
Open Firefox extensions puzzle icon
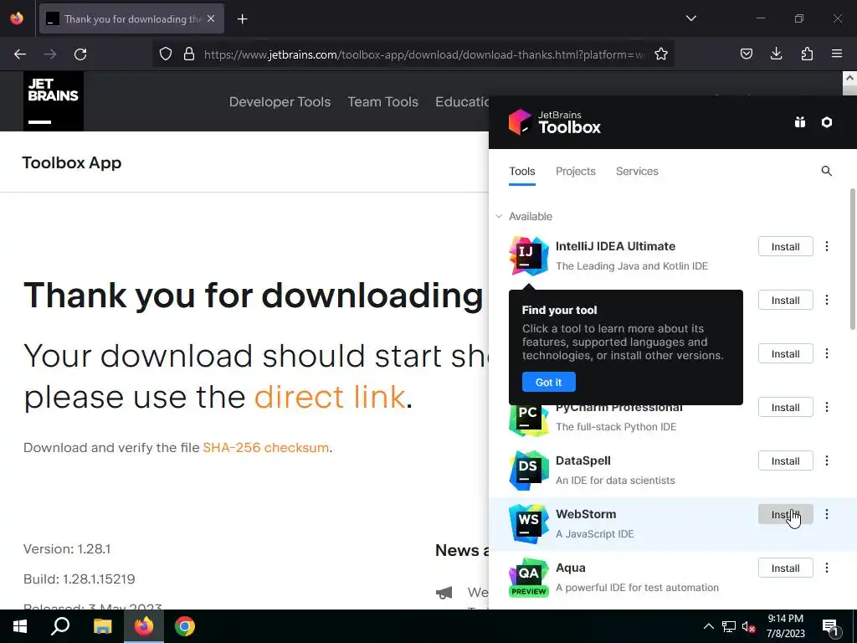coord(807,54)
